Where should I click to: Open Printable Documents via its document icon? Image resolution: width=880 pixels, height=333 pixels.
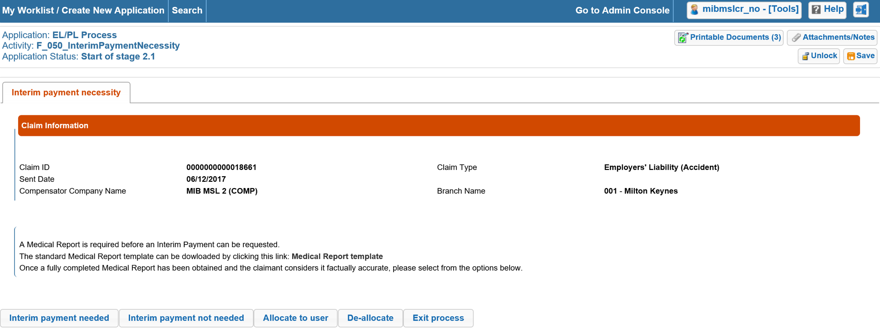[x=683, y=37]
